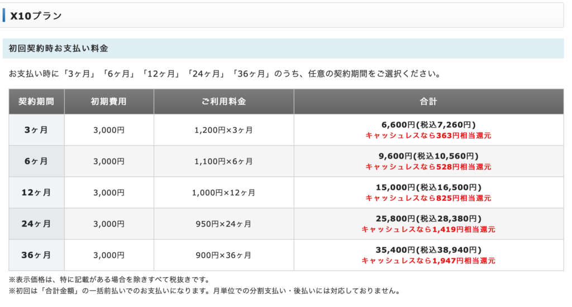Image resolution: width=572 pixels, height=307 pixels.
Task: Click the 1,000円×12ヶ月 usage fee cell
Action: pos(223,193)
